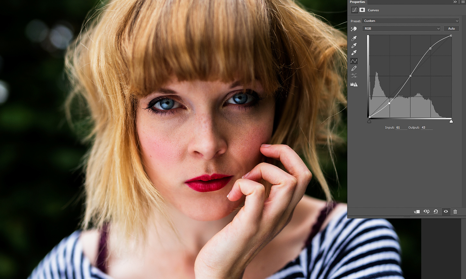Select the Curves adjustment icon in Properties
The image size is (466, 279).
(x=354, y=10)
